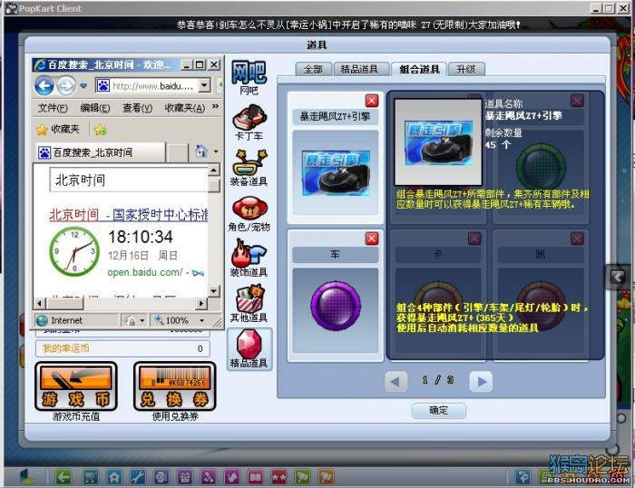This screenshot has height=488, width=635.
Task: Select the purple ball item in 车 card
Action: (x=336, y=307)
